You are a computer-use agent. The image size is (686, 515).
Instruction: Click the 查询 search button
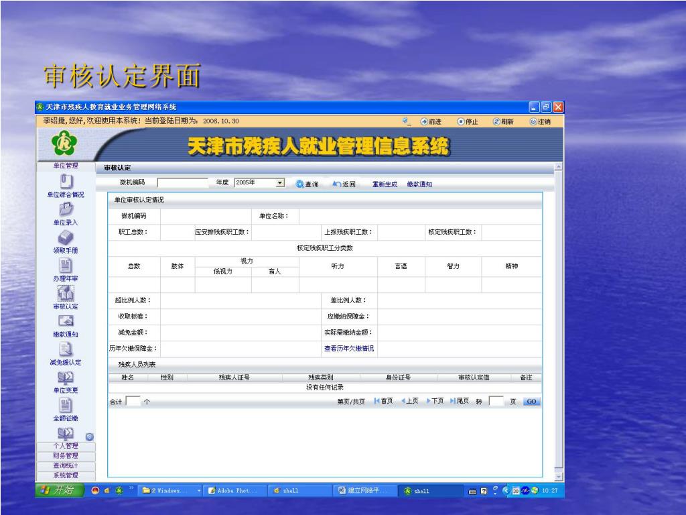[x=307, y=184]
